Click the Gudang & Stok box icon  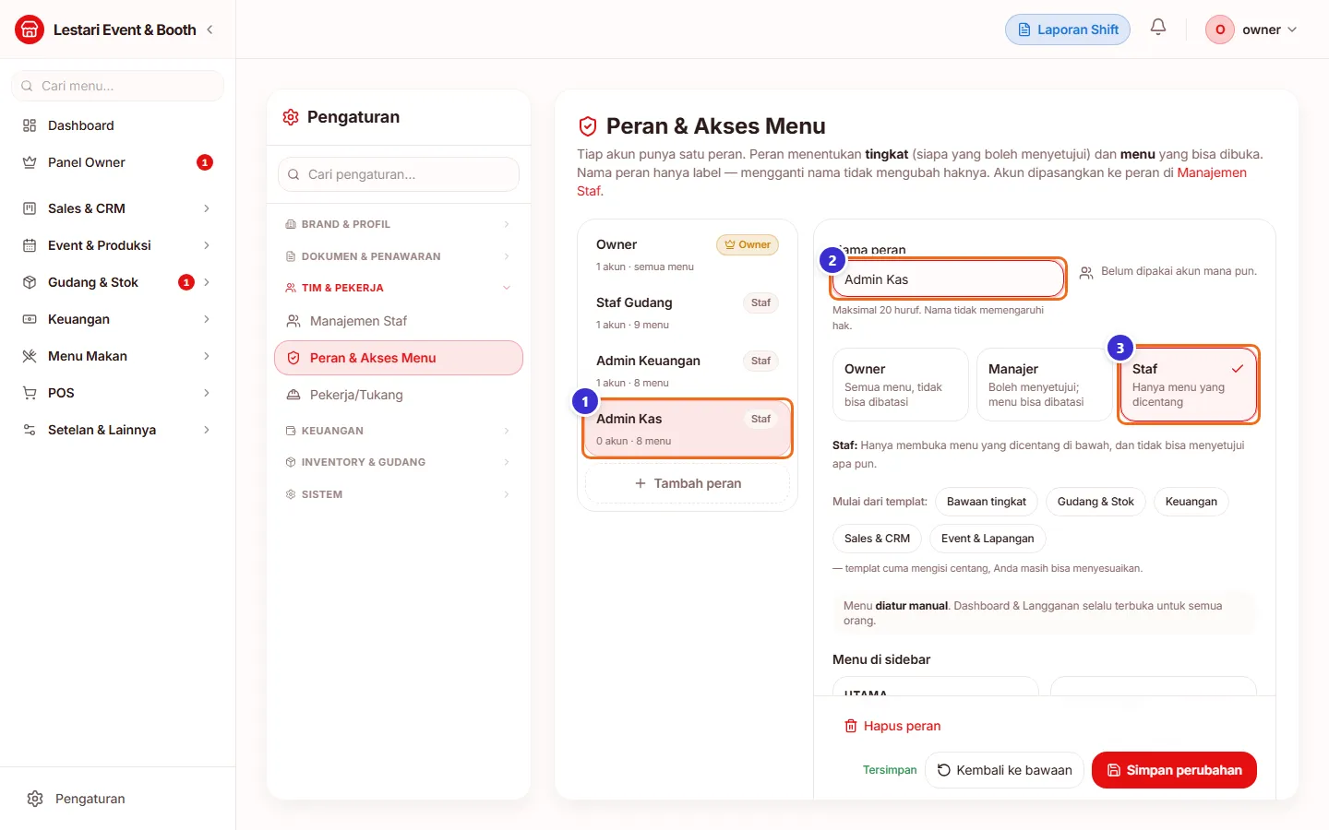pos(30,282)
